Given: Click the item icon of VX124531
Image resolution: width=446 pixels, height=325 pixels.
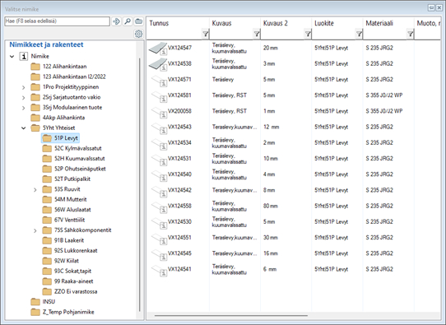Looking at the screenshot, I should click(x=159, y=160).
